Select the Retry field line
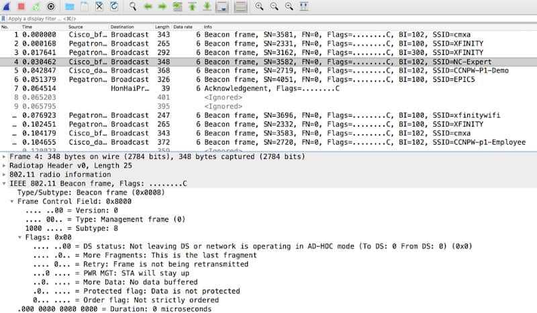The image size is (537, 313). pos(141,264)
